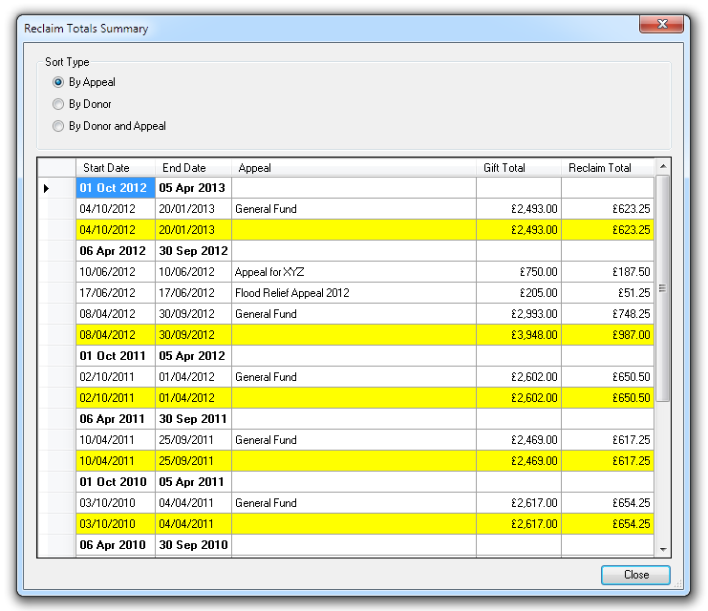Screen dimensions: 708x611
Task: Click the 25/09/2011 end date white cell
Action: 193,440
